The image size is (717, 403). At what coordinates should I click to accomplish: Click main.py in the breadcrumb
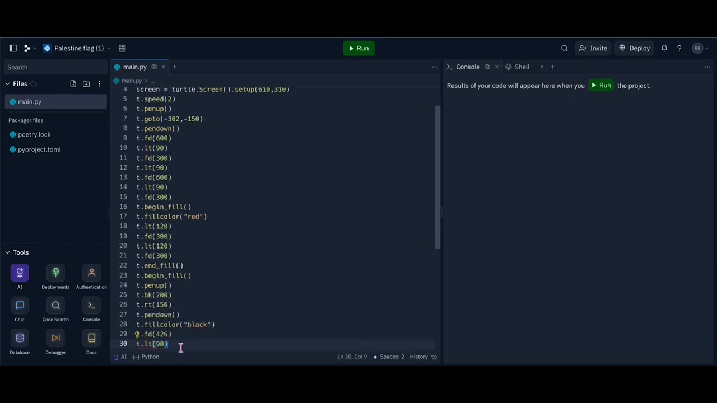[132, 81]
